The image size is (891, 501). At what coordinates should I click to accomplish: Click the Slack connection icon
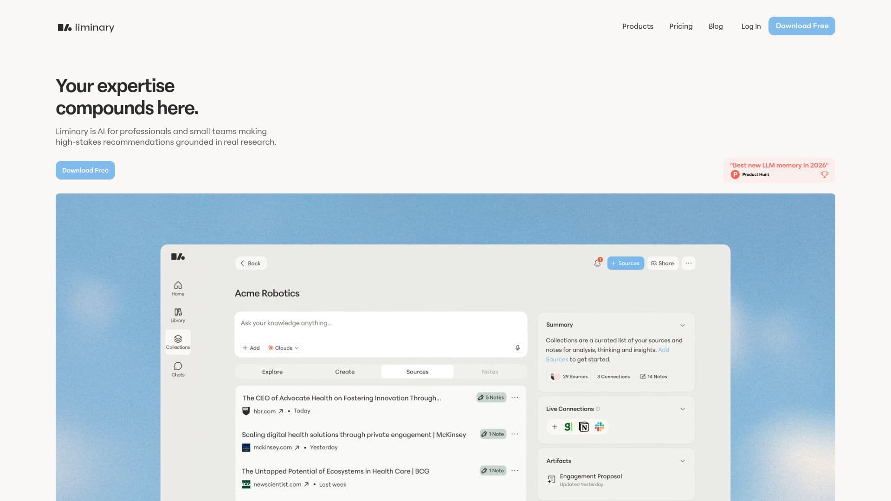pyautogui.click(x=600, y=427)
